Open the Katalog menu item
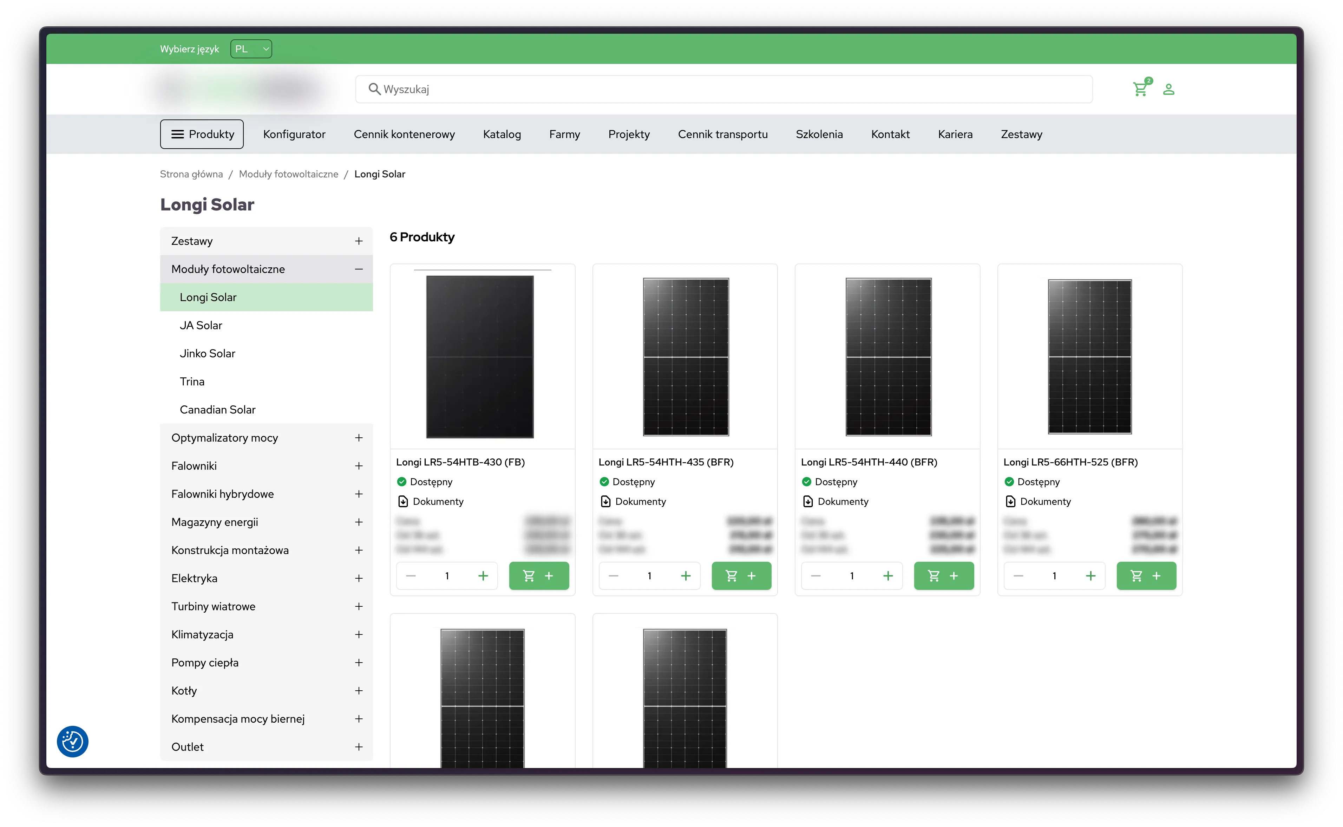The width and height of the screenshot is (1343, 827). click(502, 134)
